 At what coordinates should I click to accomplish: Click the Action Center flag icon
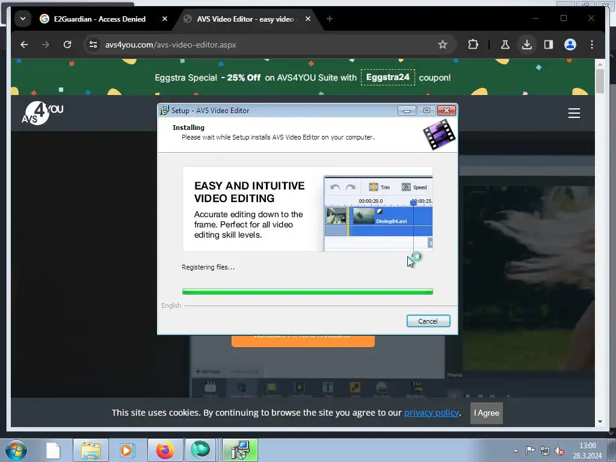[530, 451]
